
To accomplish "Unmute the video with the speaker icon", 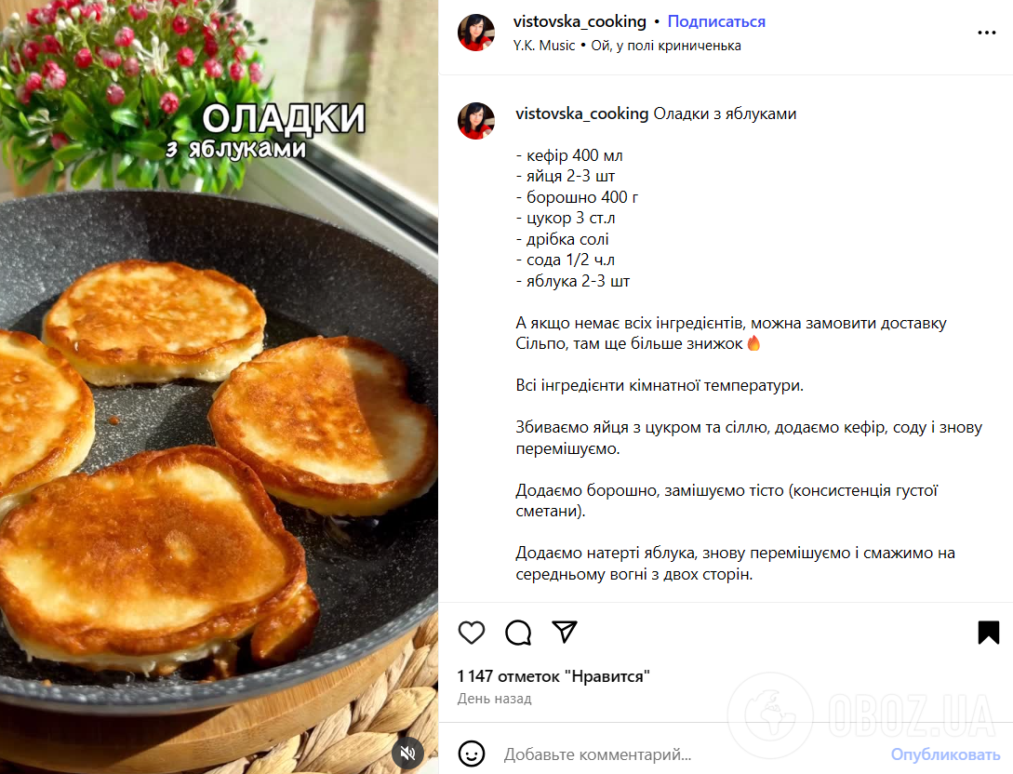I will pyautogui.click(x=407, y=753).
